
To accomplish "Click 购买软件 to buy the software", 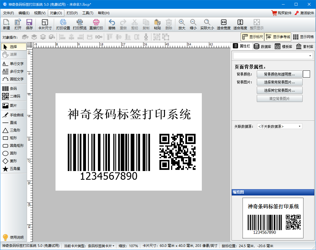I will (282, 13).
